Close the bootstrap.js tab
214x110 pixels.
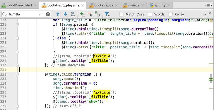(x=116, y=5)
